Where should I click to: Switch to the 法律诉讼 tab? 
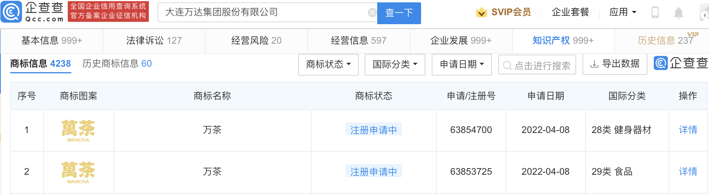(x=154, y=41)
